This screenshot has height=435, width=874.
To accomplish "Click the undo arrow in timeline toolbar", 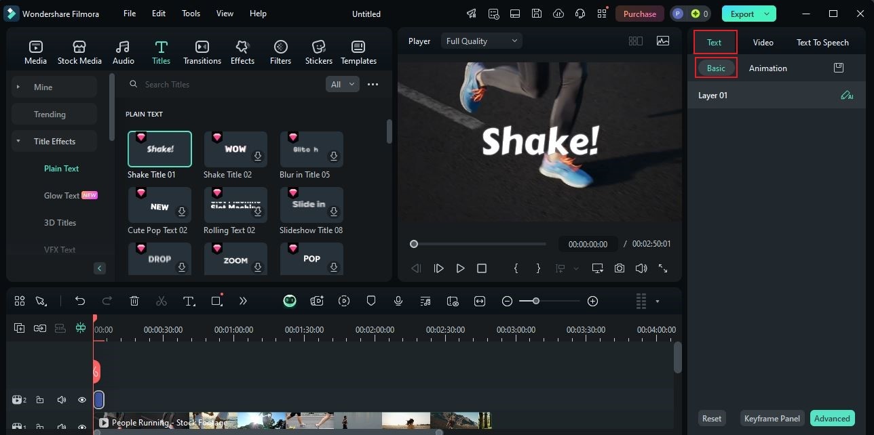I will click(x=80, y=301).
